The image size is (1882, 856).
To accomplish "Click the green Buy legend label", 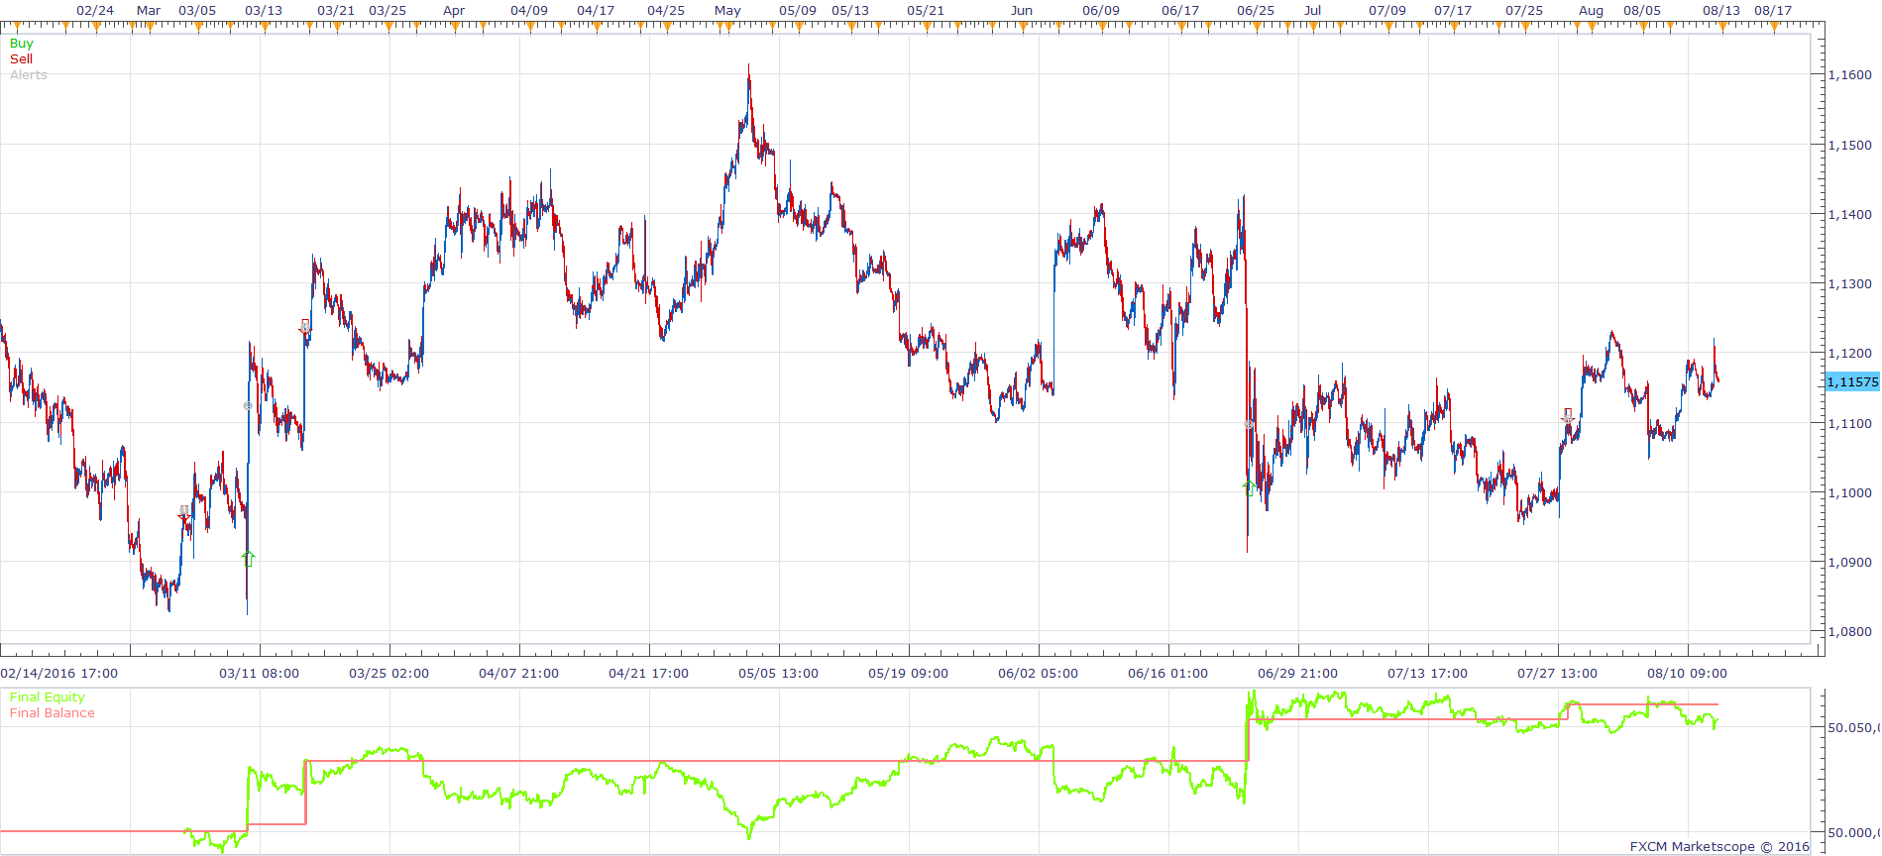I will [21, 44].
